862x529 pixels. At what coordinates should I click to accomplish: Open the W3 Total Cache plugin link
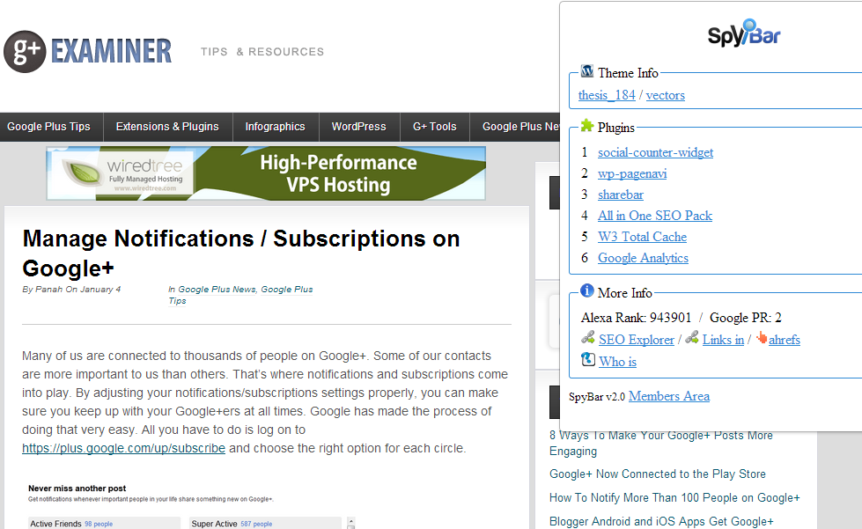coord(642,237)
